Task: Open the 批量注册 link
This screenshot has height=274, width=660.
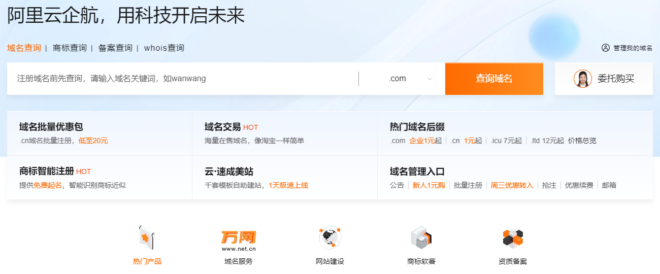Action: pyautogui.click(x=468, y=185)
